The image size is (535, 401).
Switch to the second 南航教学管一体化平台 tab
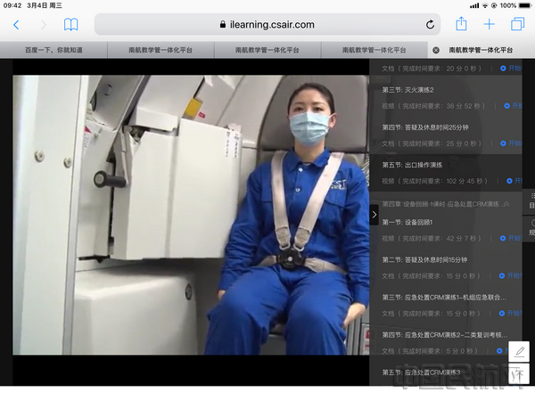pyautogui.click(x=267, y=51)
